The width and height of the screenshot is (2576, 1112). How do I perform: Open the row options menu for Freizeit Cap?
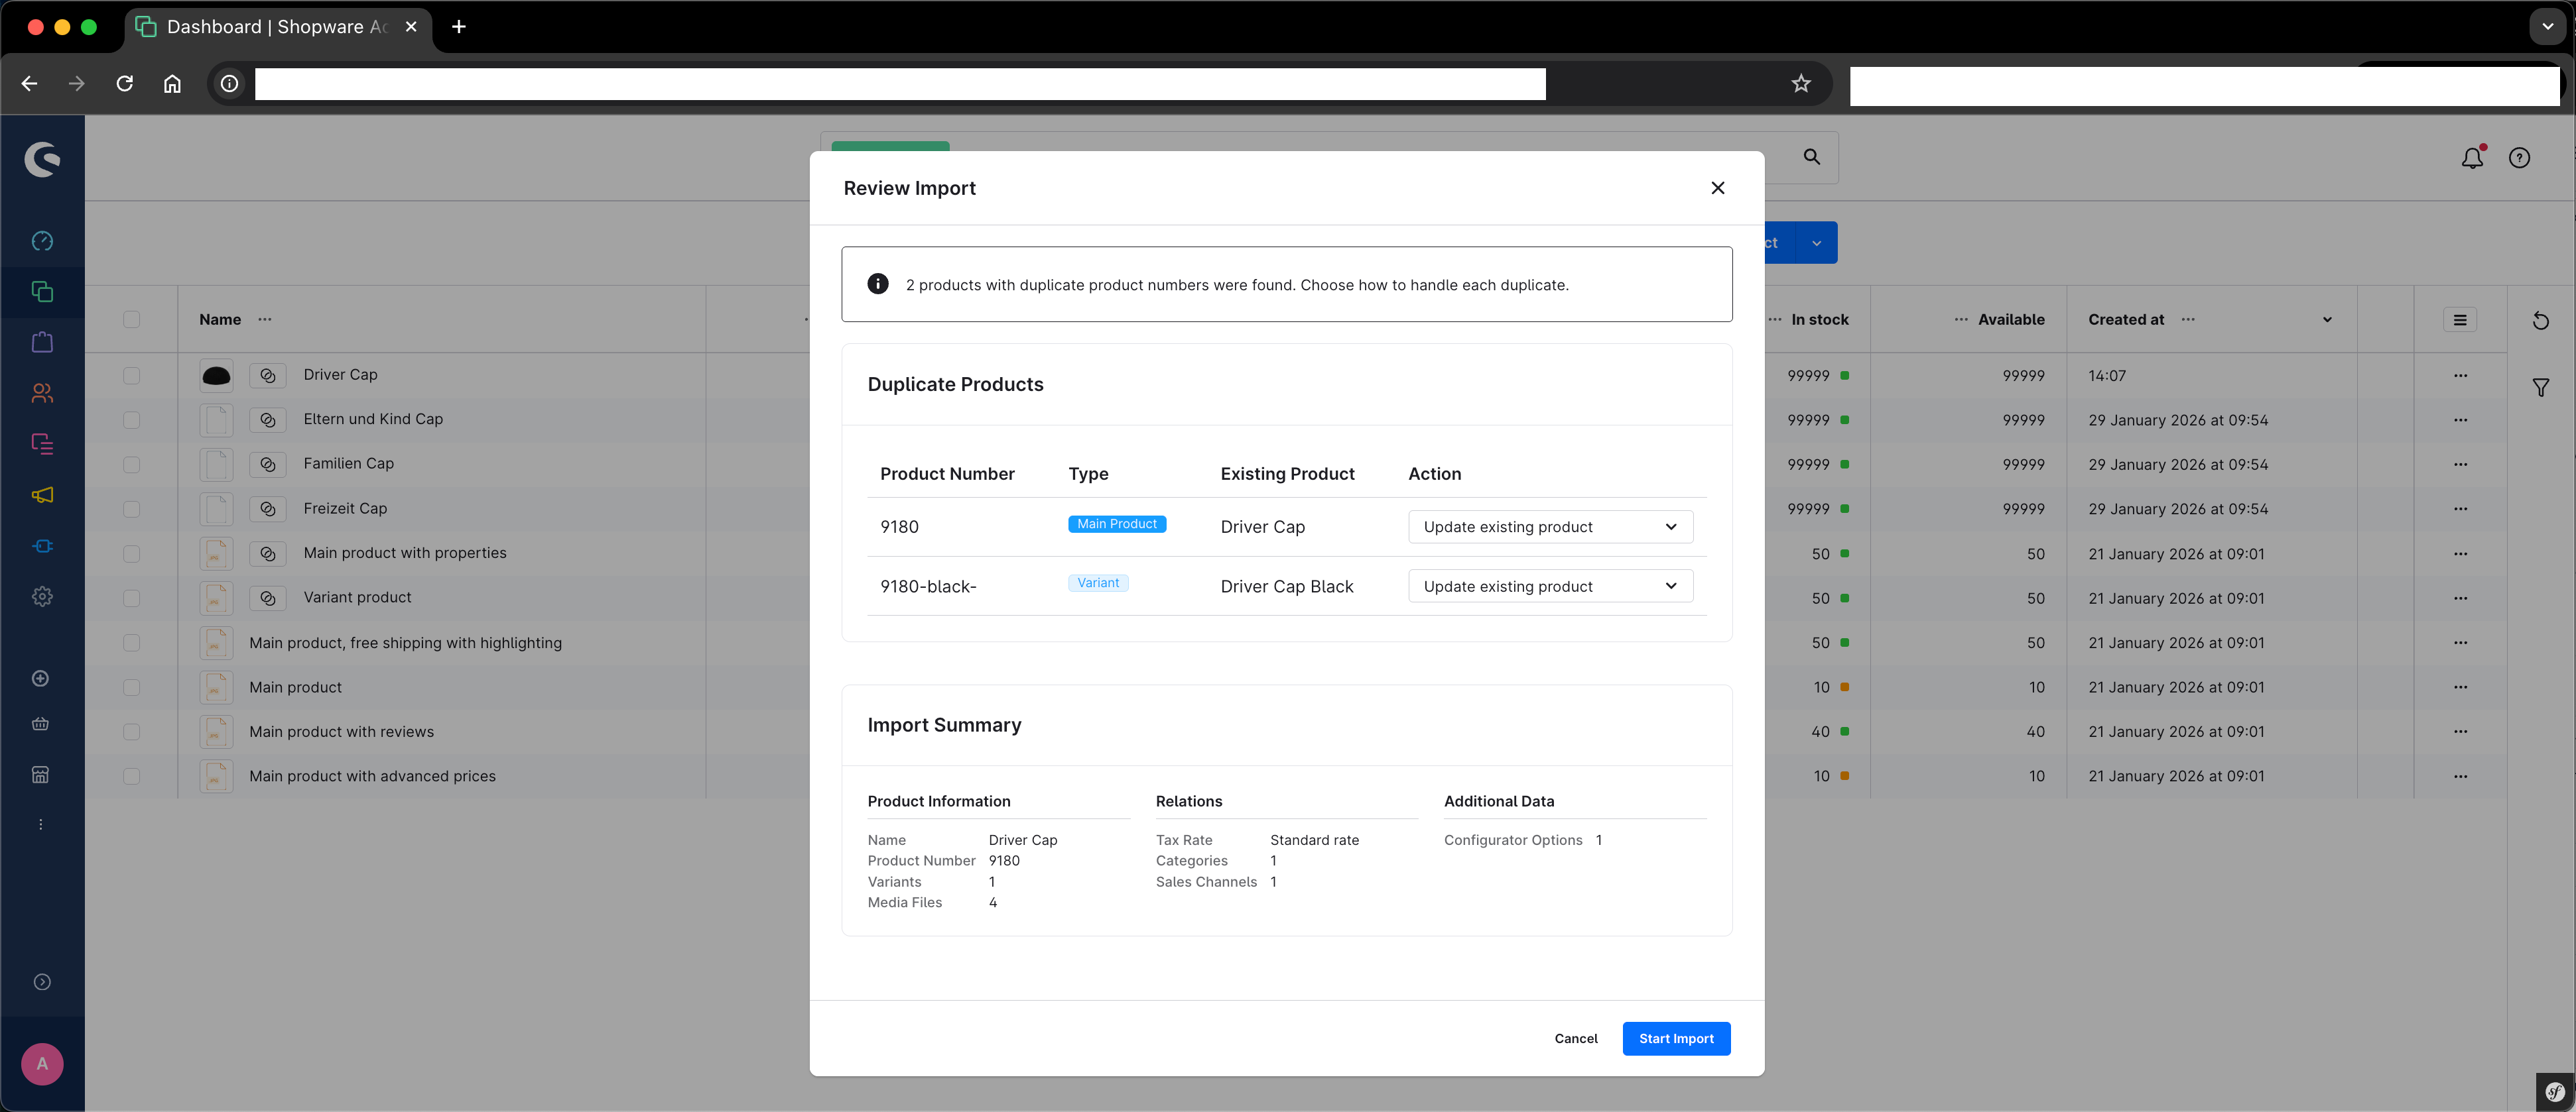tap(2461, 508)
